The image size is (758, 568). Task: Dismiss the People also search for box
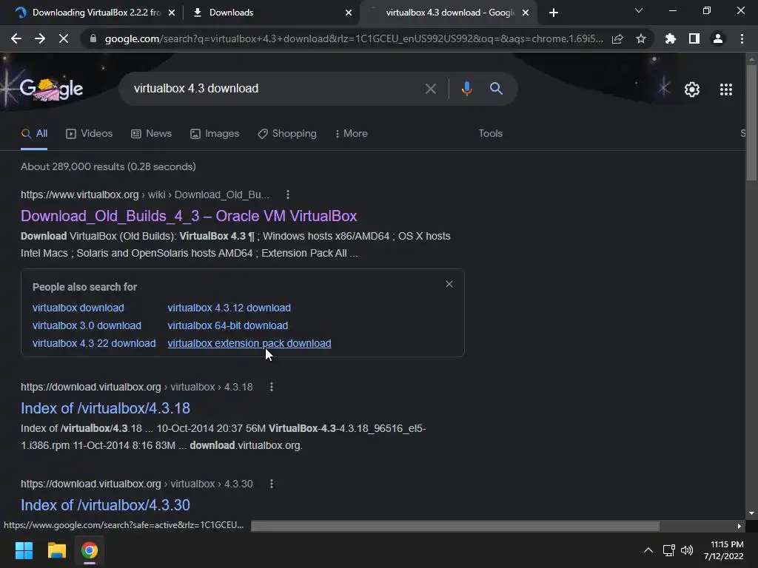pos(449,284)
